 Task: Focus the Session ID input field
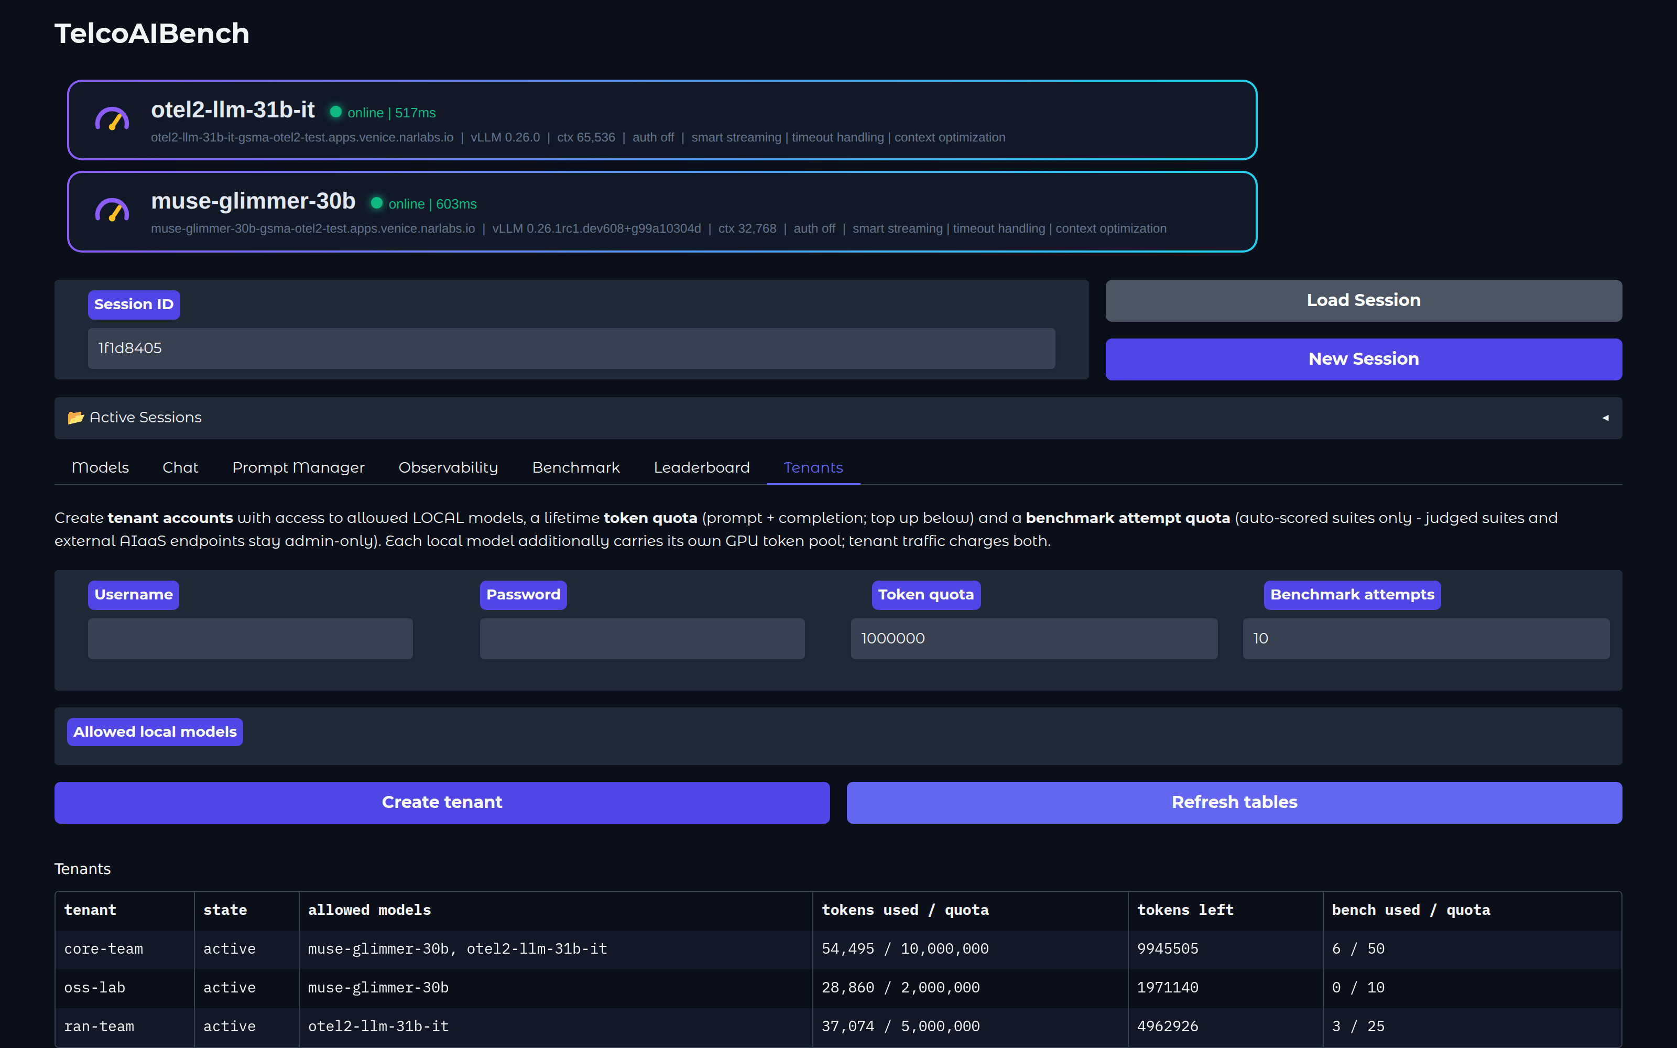(572, 348)
